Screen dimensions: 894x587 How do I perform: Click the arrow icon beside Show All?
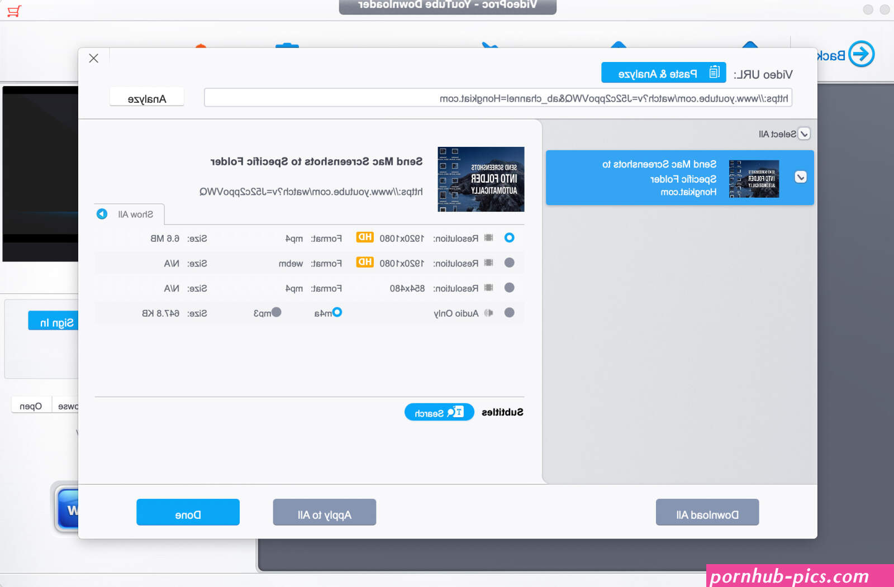click(102, 214)
